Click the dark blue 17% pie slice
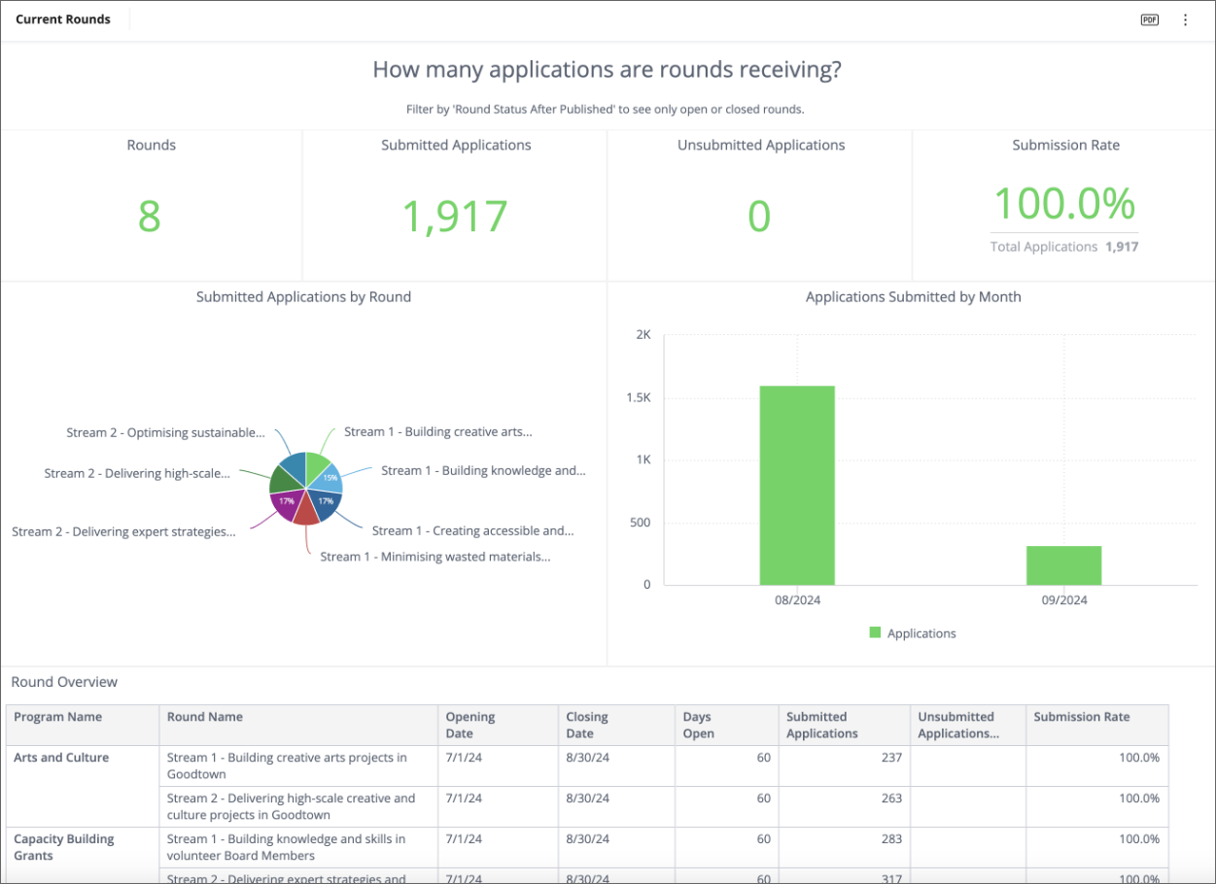Screen dimensions: 1216x884 pos(327,502)
